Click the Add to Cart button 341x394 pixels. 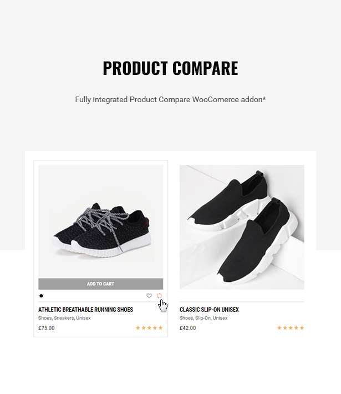(x=101, y=284)
